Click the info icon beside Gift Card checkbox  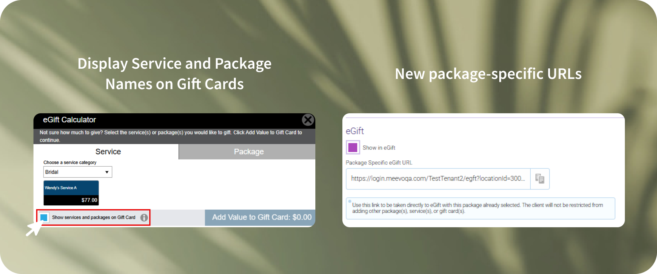click(x=144, y=217)
